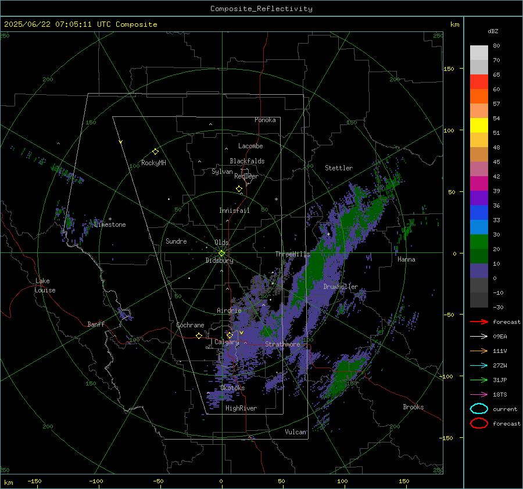Click the 51 dBZ yellow color swatch
This screenshot has width=523, height=489.
click(479, 125)
